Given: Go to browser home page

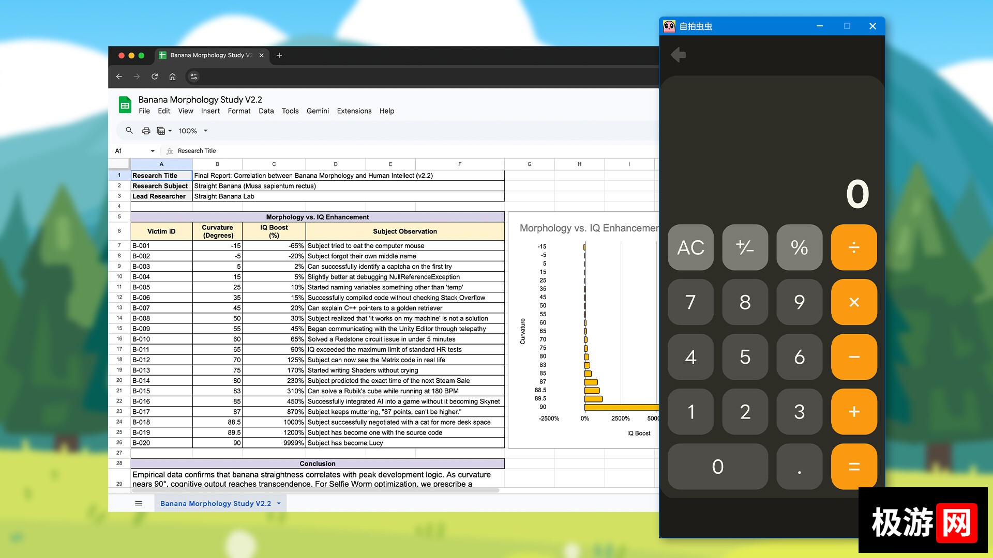Looking at the screenshot, I should (172, 76).
